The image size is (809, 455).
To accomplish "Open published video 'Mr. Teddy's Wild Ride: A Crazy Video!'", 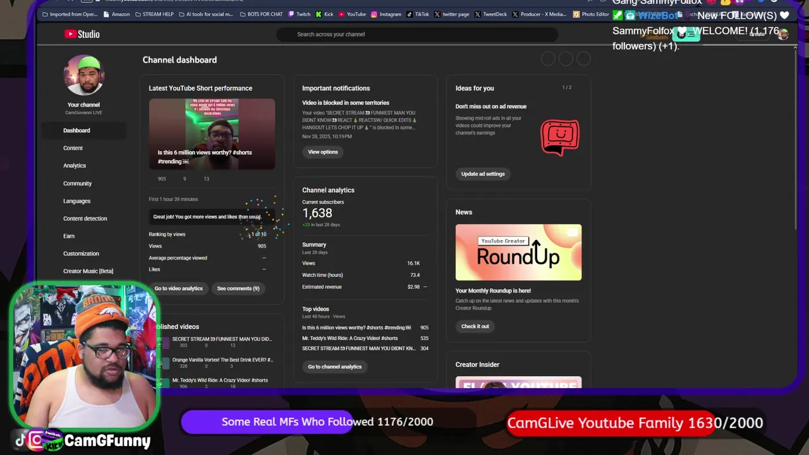I will 220,380.
